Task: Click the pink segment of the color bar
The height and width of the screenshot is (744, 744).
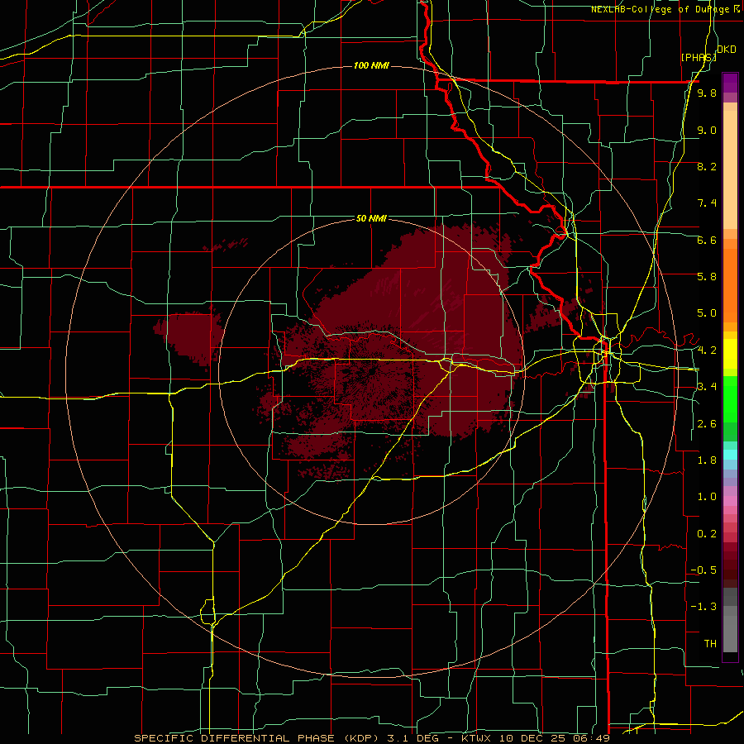Action: coord(730,501)
